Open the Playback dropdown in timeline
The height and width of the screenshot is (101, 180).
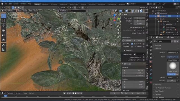pyautogui.click(x=11, y=93)
